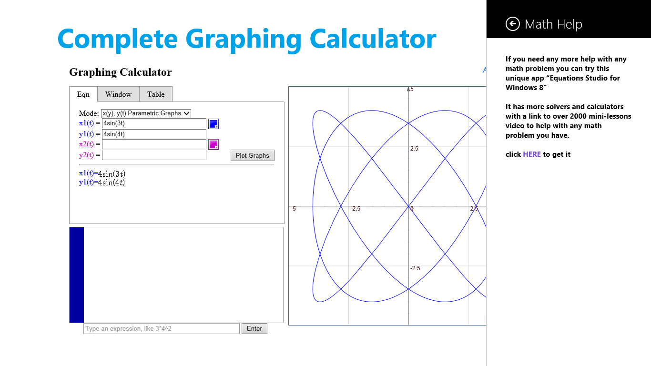Click the white calculator output area
This screenshot has height=366, width=651.
[183, 275]
